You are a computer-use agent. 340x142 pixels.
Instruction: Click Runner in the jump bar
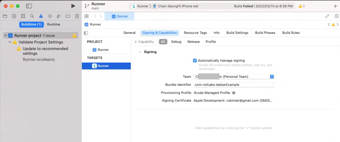(x=93, y=24)
